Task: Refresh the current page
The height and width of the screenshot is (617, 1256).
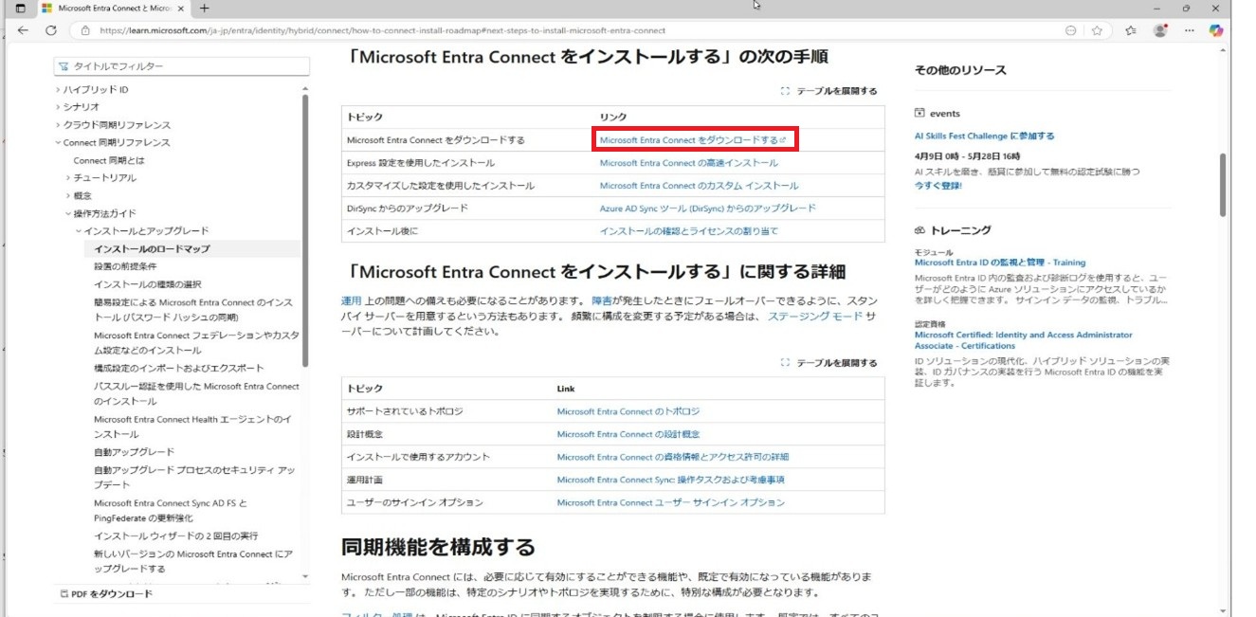Action: (50, 30)
